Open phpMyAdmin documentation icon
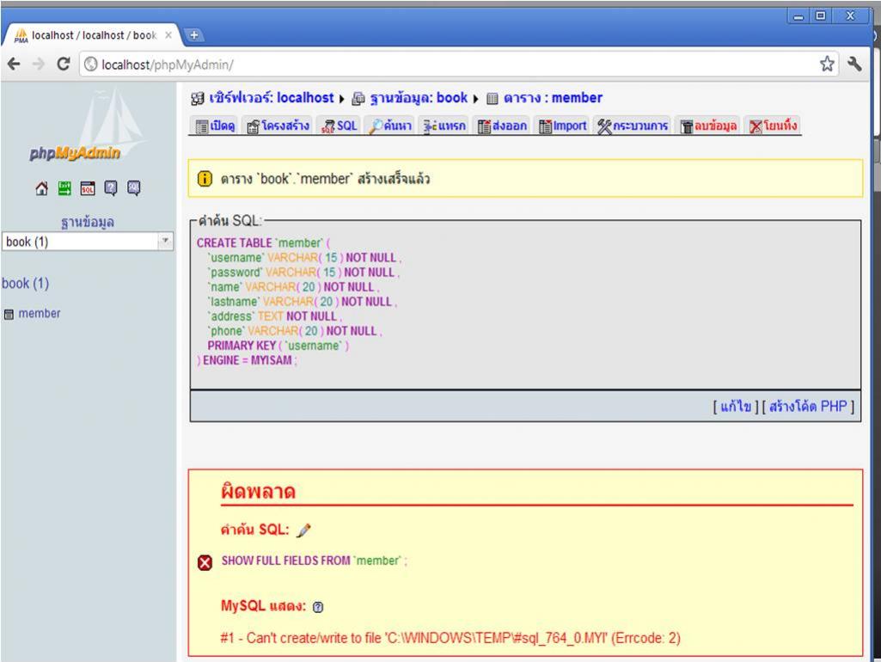The width and height of the screenshot is (881, 662). 111,188
